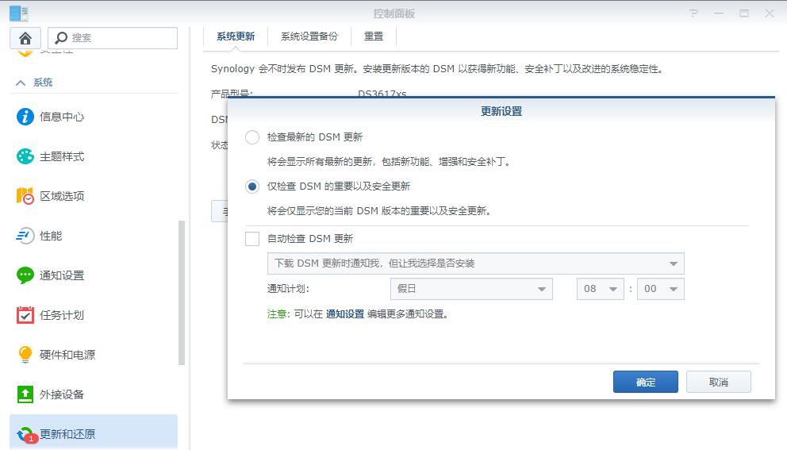Viewport: 787px width, 450px height.
Task: Open the 更新和还原 refresh icon
Action: (x=26, y=434)
